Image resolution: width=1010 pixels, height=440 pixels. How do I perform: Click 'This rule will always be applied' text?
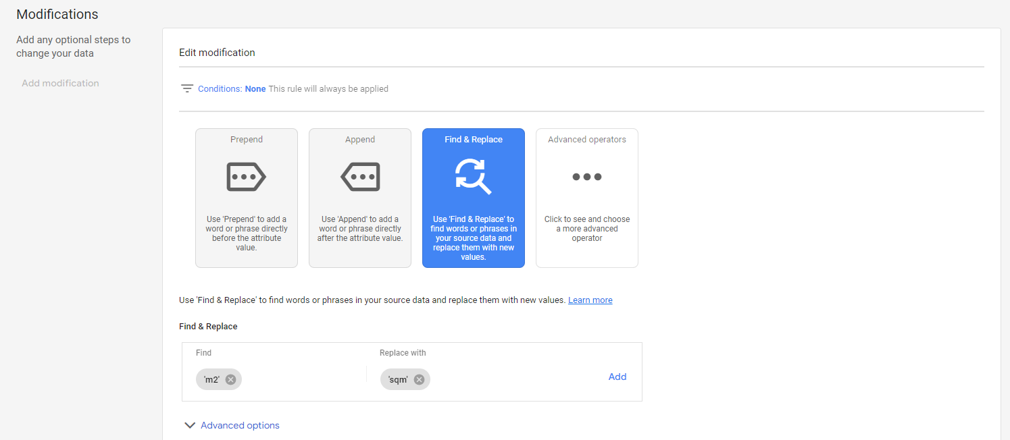click(328, 88)
